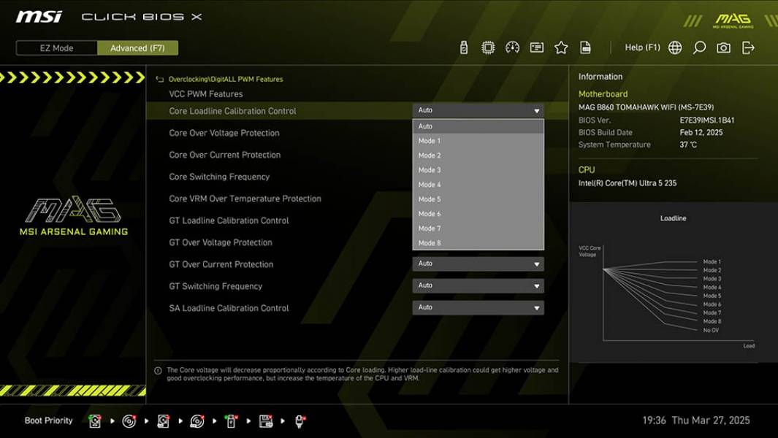778x438 pixels.
Task: Open the SA Loadline Calibration Control dropdown
Action: coord(478,307)
